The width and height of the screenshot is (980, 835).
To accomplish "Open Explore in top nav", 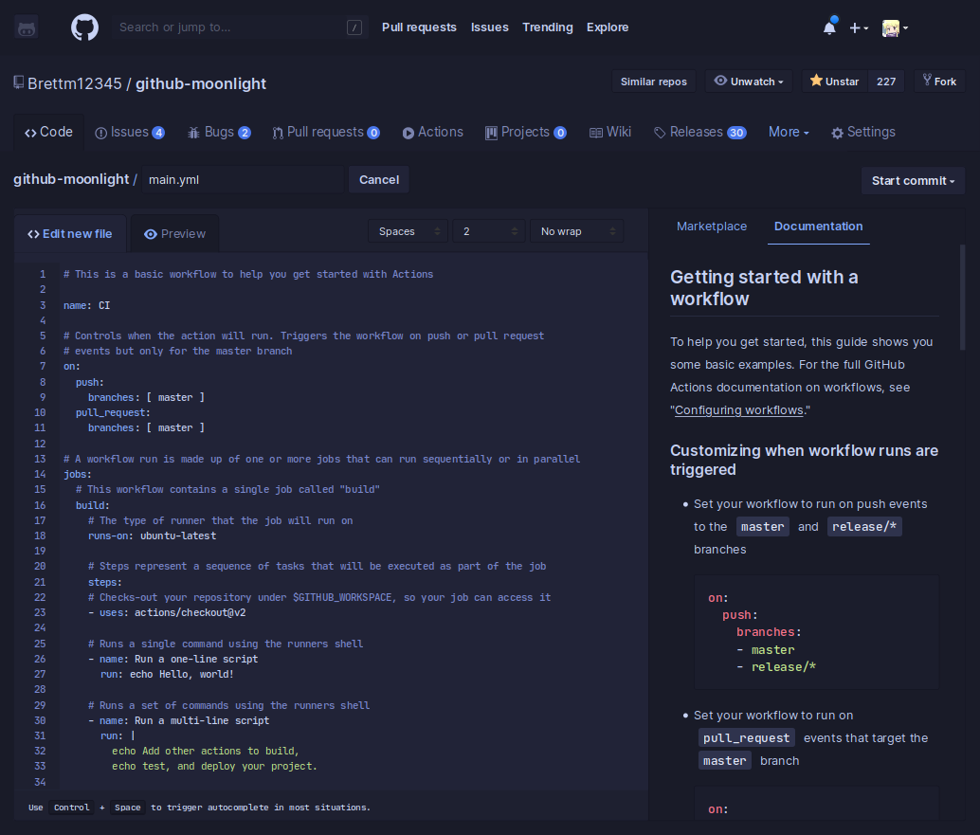I will click(x=608, y=27).
